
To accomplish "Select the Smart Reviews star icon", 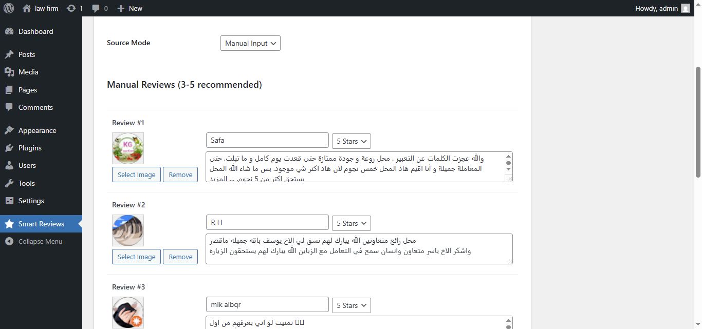I will (x=9, y=224).
